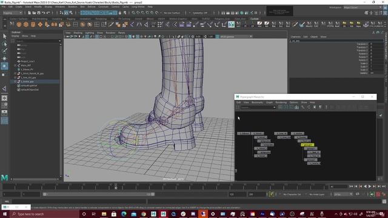
Task: Click the Outliner horizontal scrollbar
Action: pos(35,179)
